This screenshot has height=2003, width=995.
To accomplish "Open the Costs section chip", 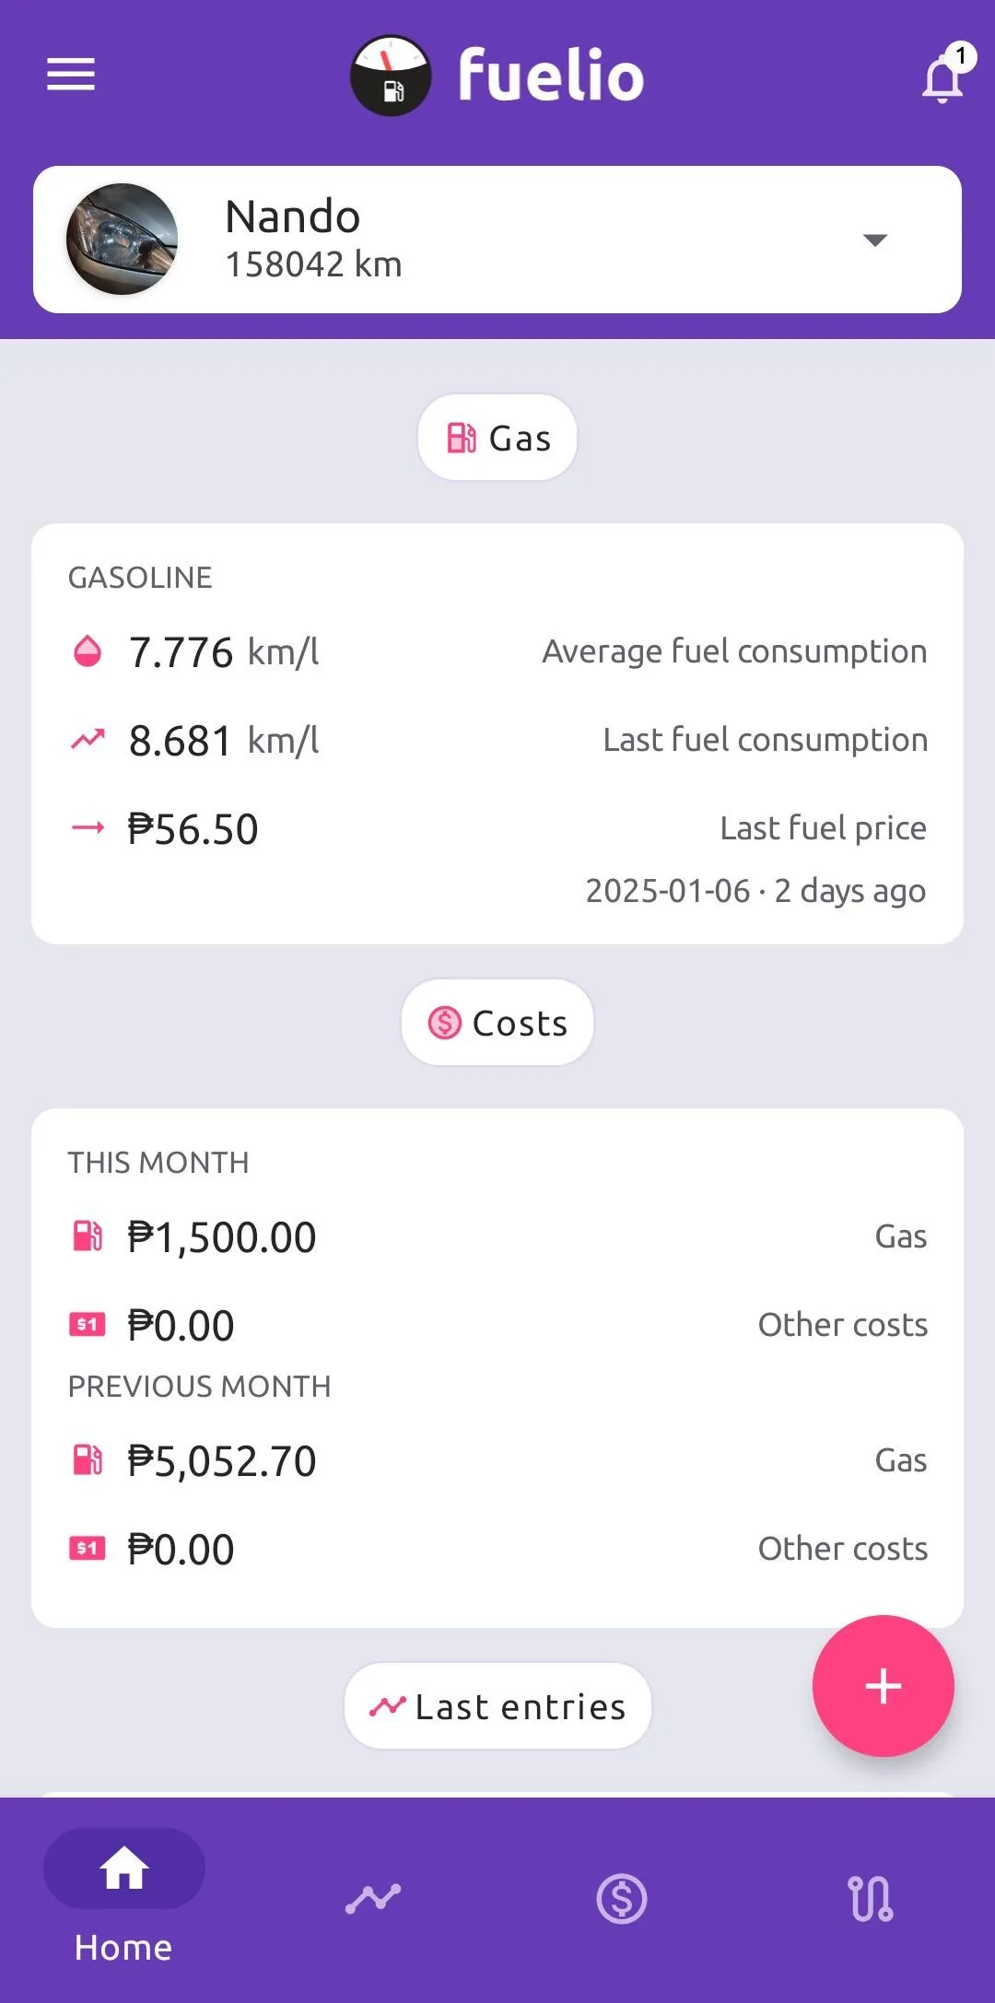I will click(497, 1023).
